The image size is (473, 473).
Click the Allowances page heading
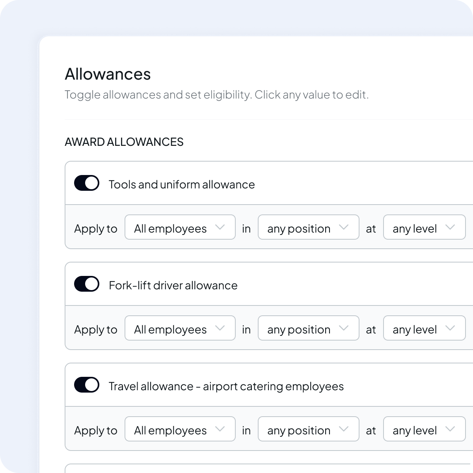(108, 74)
